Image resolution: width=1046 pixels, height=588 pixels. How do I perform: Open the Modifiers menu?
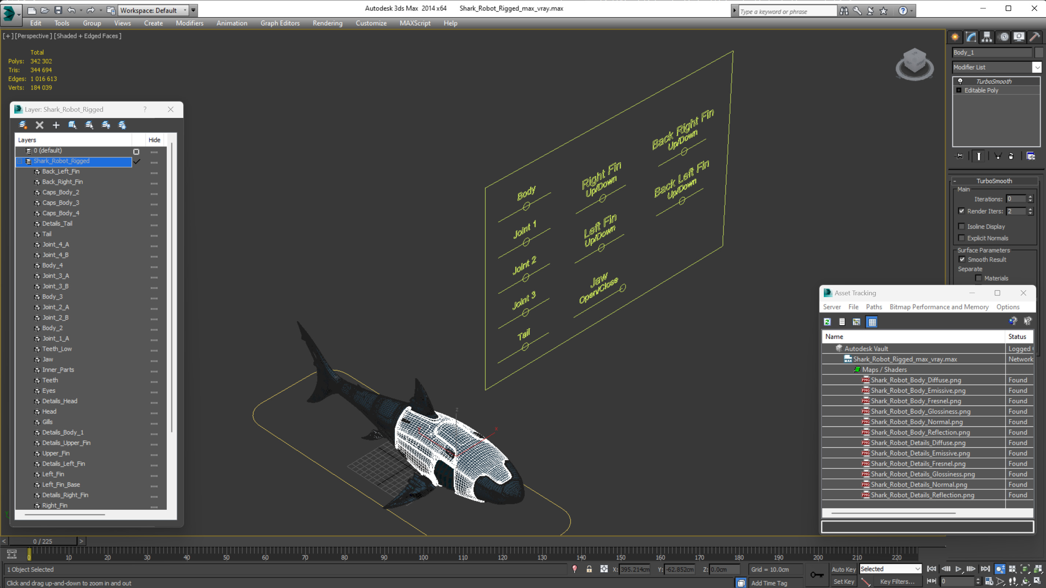(x=189, y=23)
